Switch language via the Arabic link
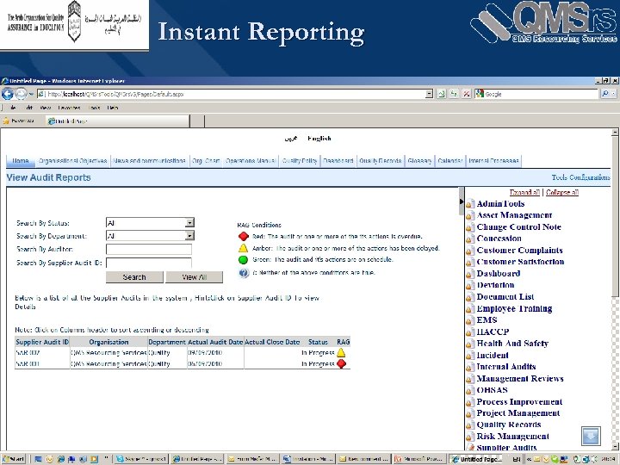Image resolution: width=620 pixels, height=465 pixels. (x=291, y=139)
